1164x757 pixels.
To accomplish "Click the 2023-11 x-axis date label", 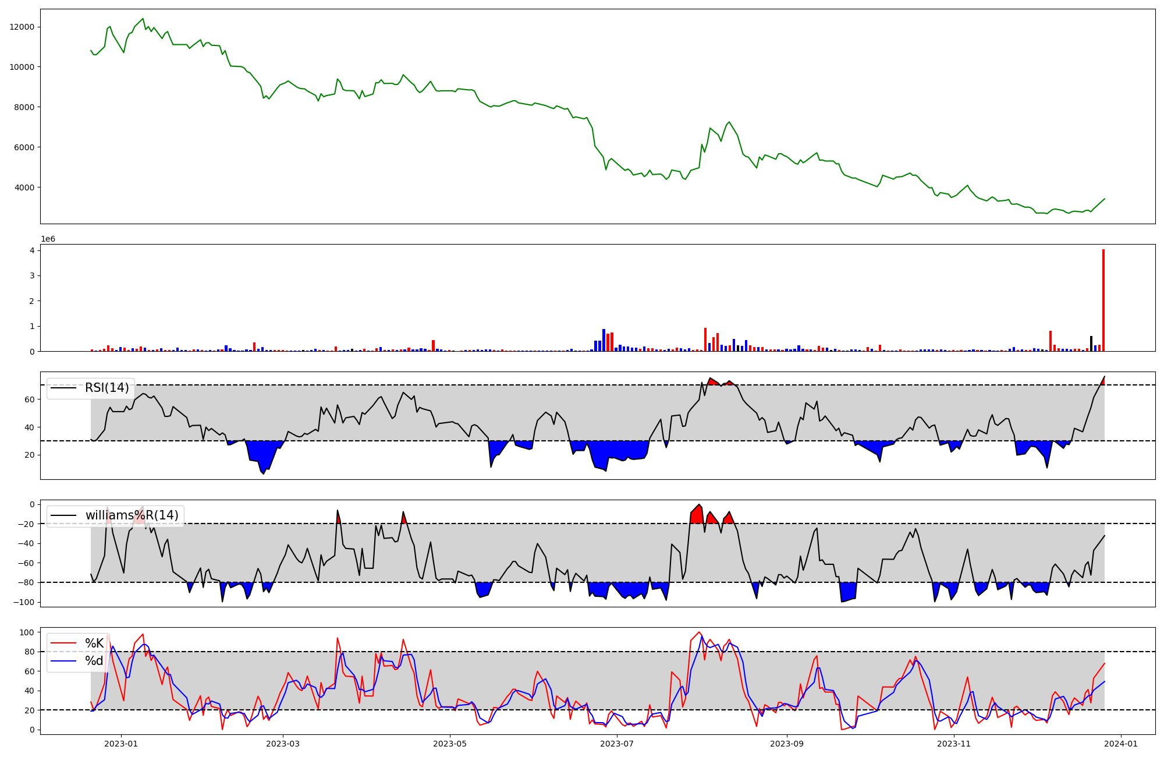I will [x=954, y=744].
